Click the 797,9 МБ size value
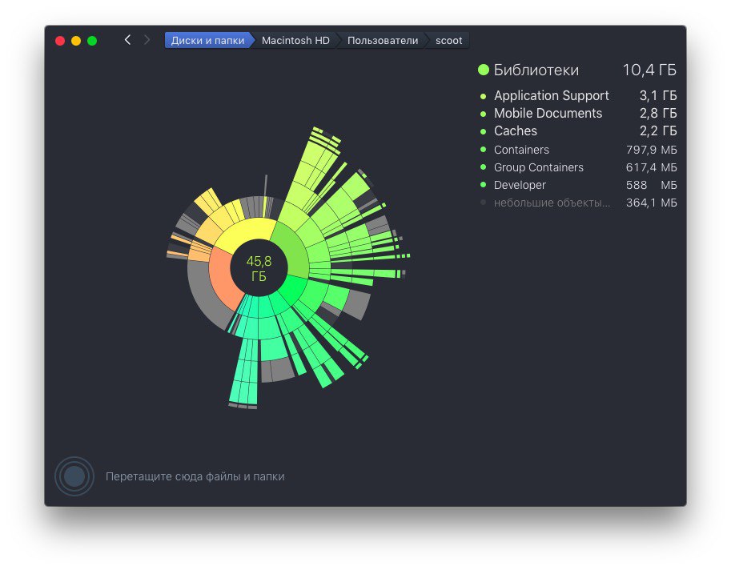The height and width of the screenshot is (570, 731). pyautogui.click(x=651, y=150)
